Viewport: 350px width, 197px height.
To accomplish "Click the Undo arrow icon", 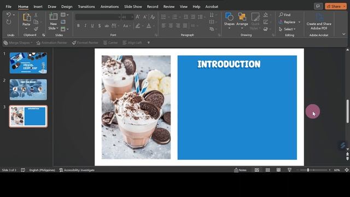I will [9, 15].
